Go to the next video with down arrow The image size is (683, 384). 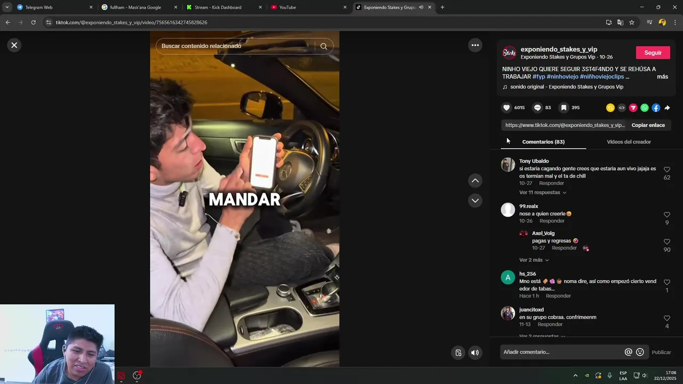(x=475, y=201)
